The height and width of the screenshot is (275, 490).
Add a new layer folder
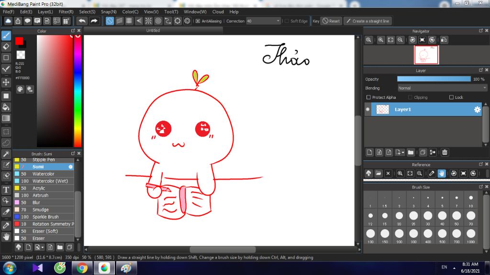(411, 152)
